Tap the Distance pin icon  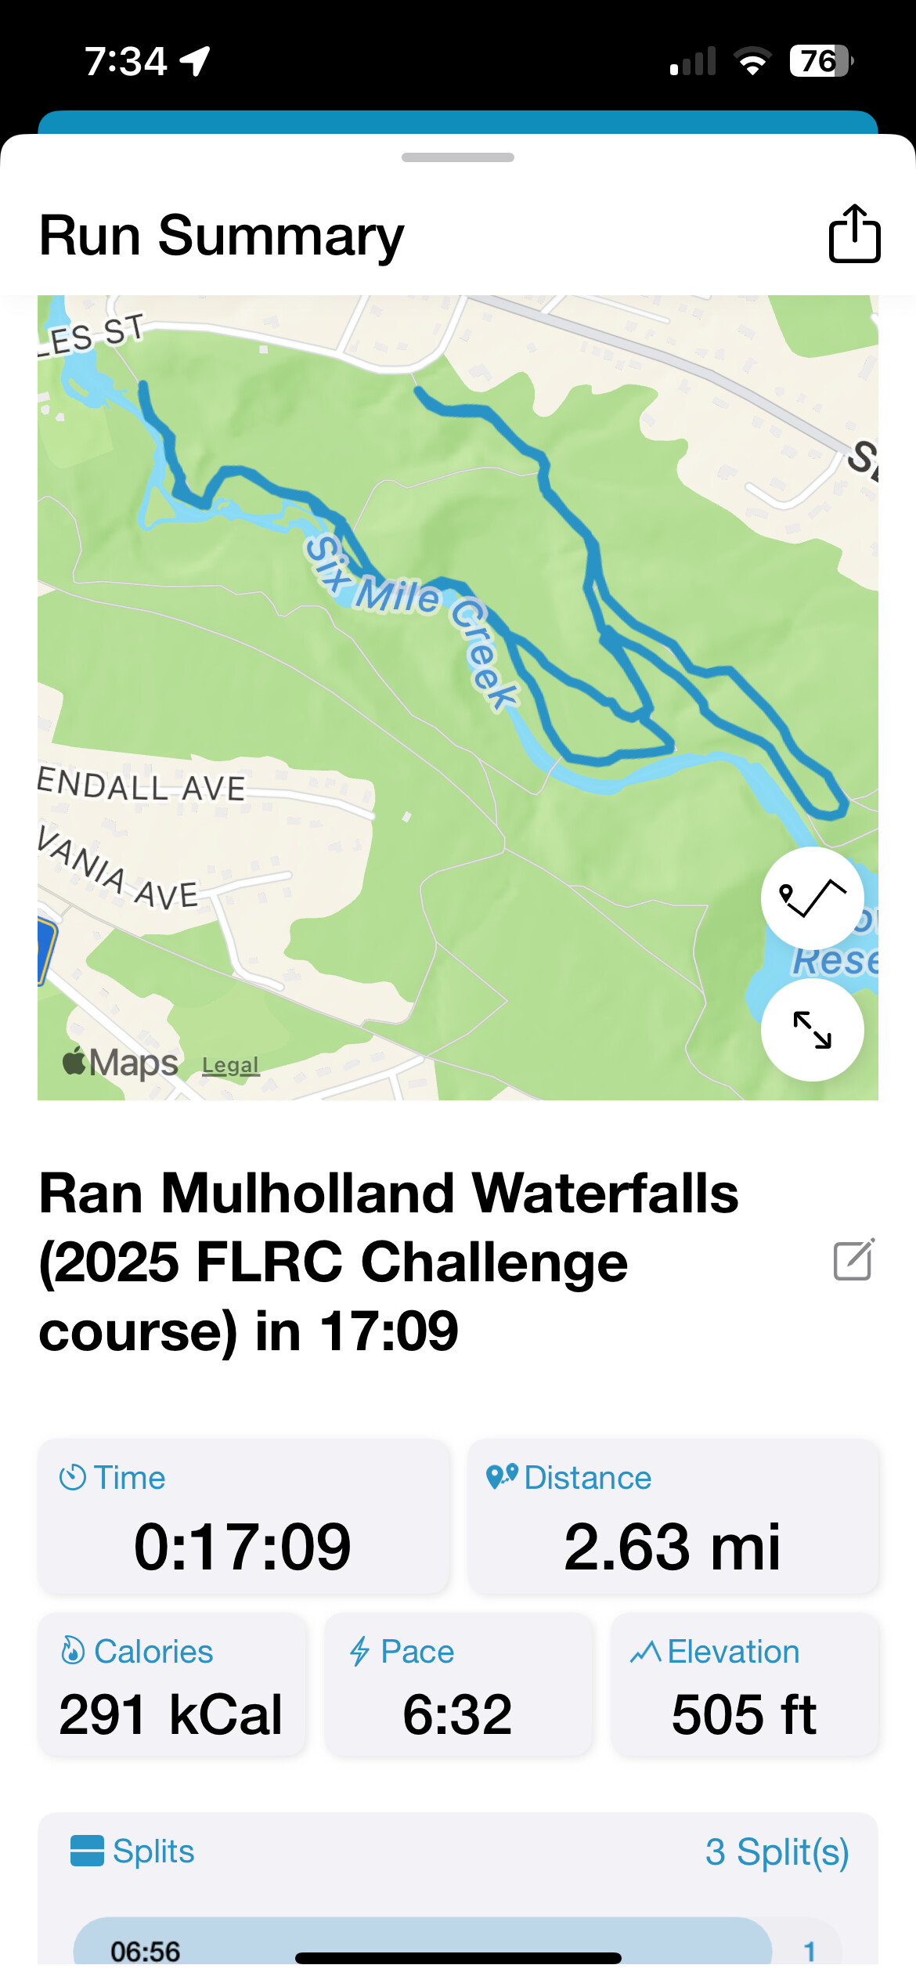[x=502, y=1477]
